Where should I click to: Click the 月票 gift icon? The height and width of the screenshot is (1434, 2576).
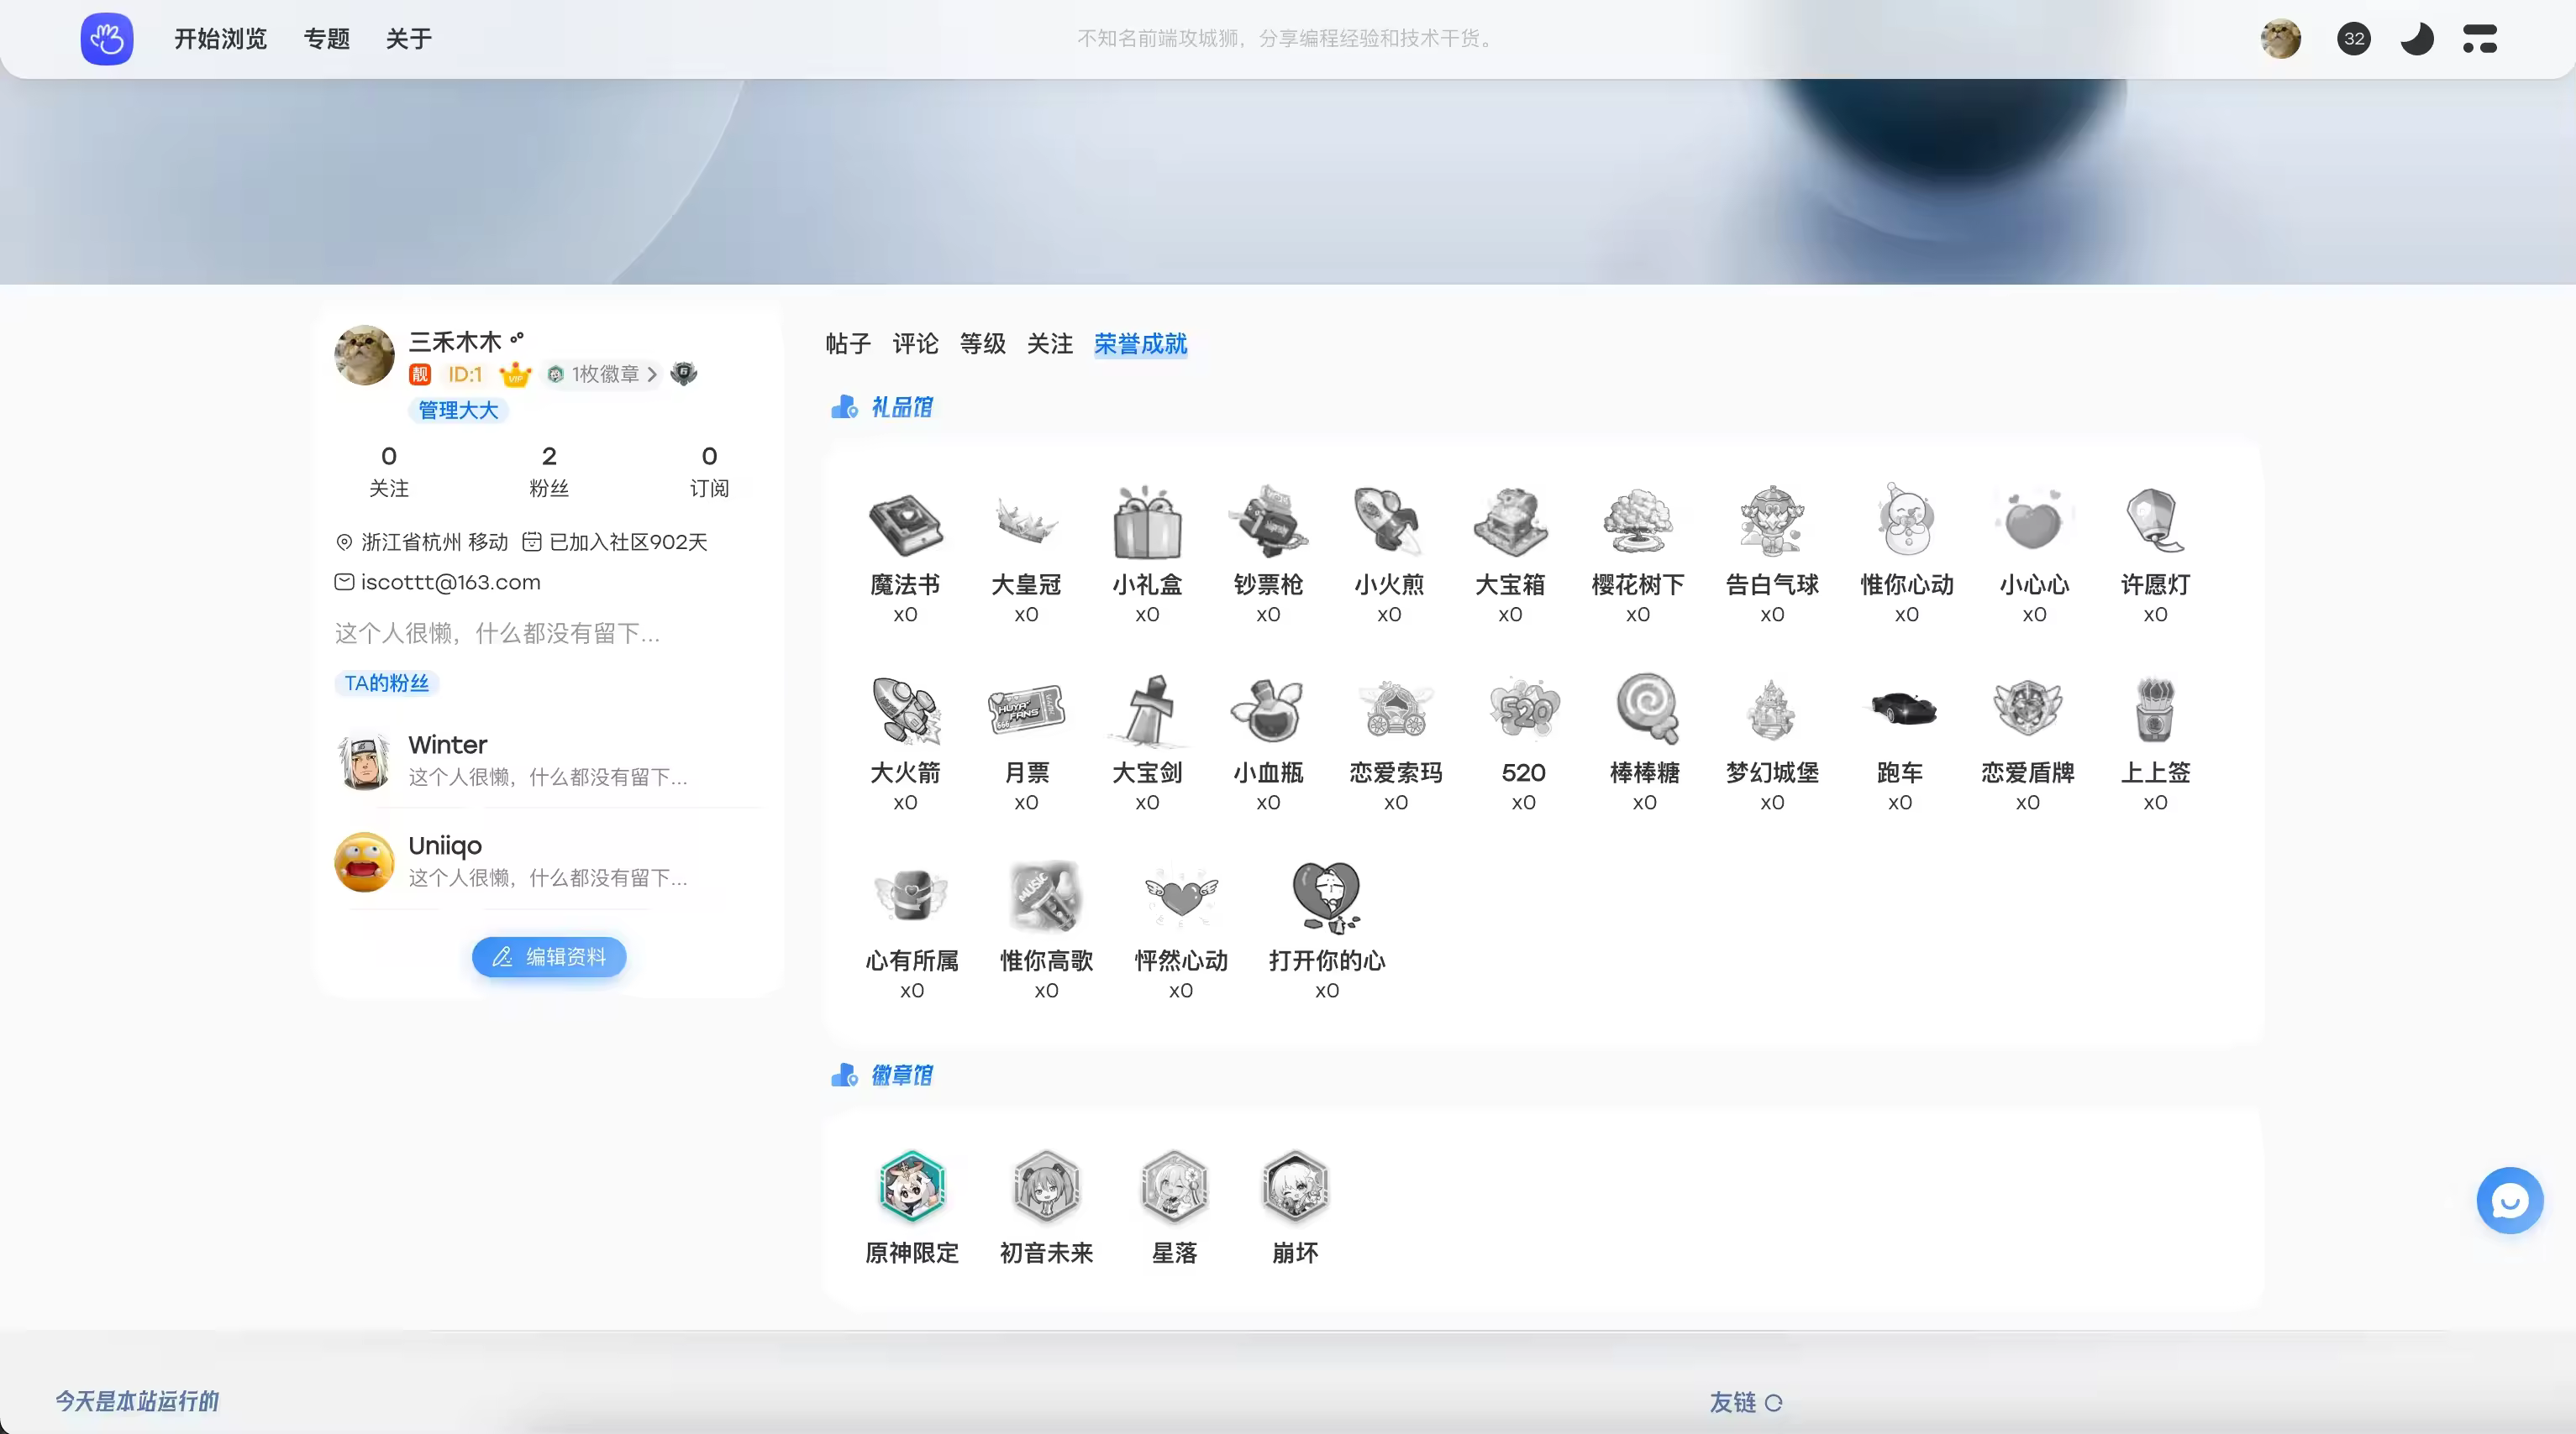point(1026,710)
